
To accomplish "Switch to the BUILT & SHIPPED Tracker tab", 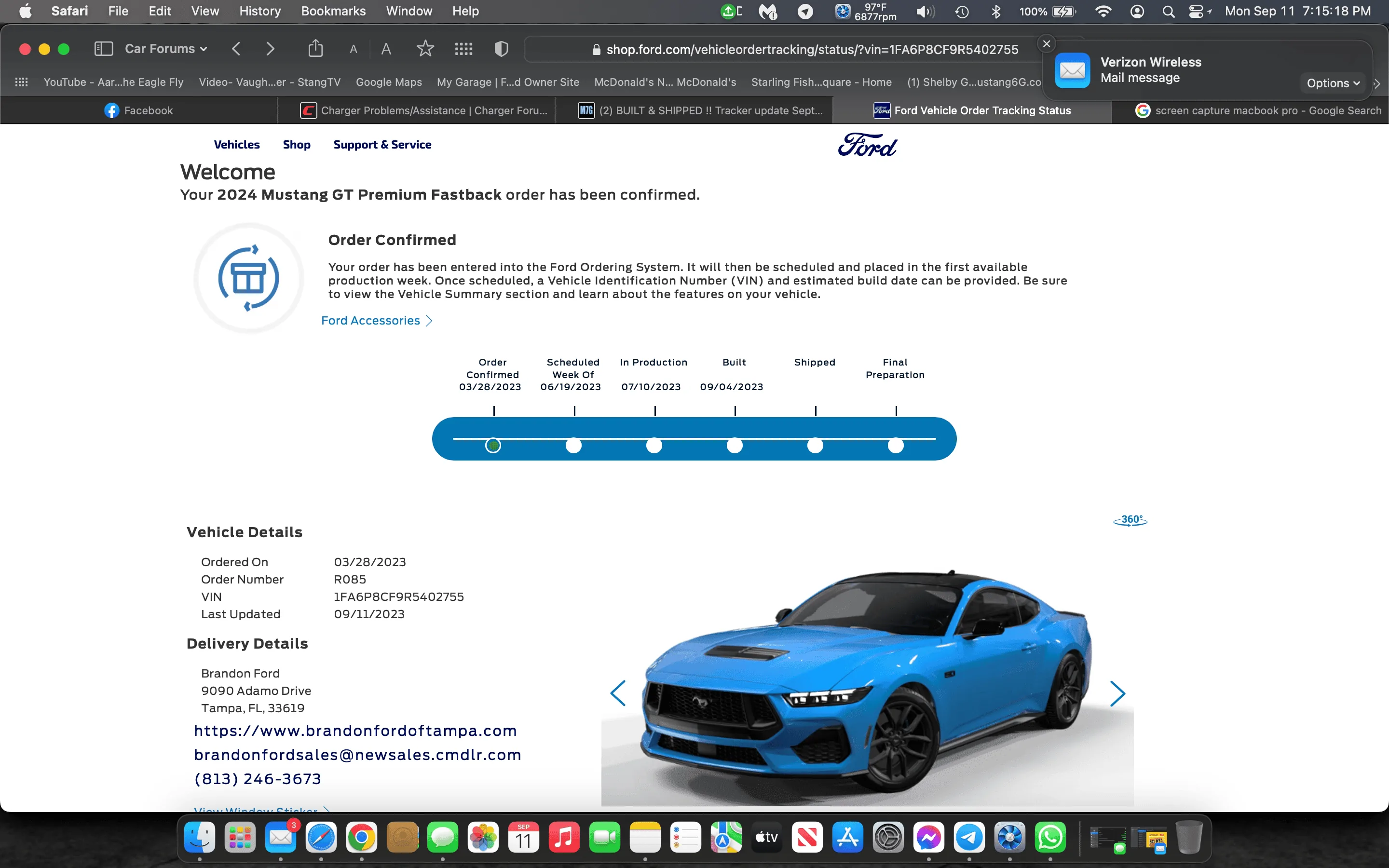I will tap(700, 110).
